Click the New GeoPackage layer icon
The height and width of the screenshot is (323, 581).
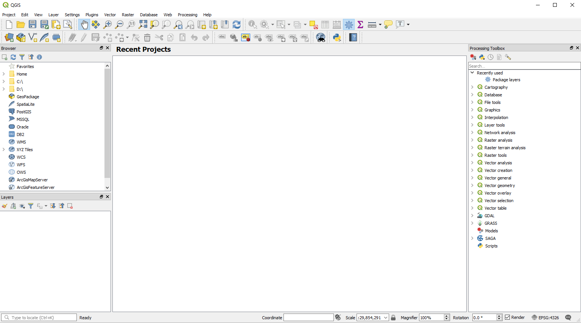pos(21,37)
